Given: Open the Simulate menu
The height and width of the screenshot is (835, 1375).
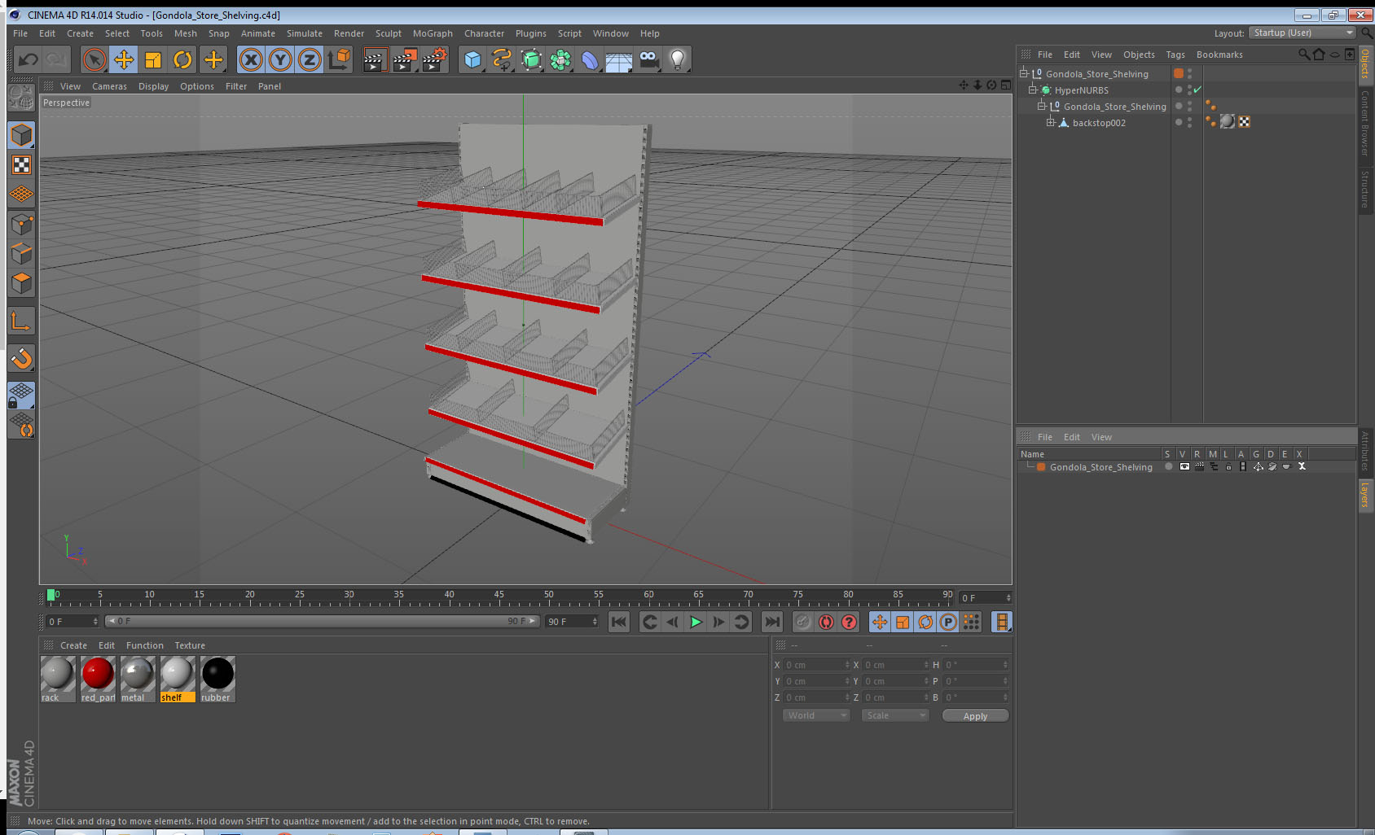Looking at the screenshot, I should click(x=305, y=33).
